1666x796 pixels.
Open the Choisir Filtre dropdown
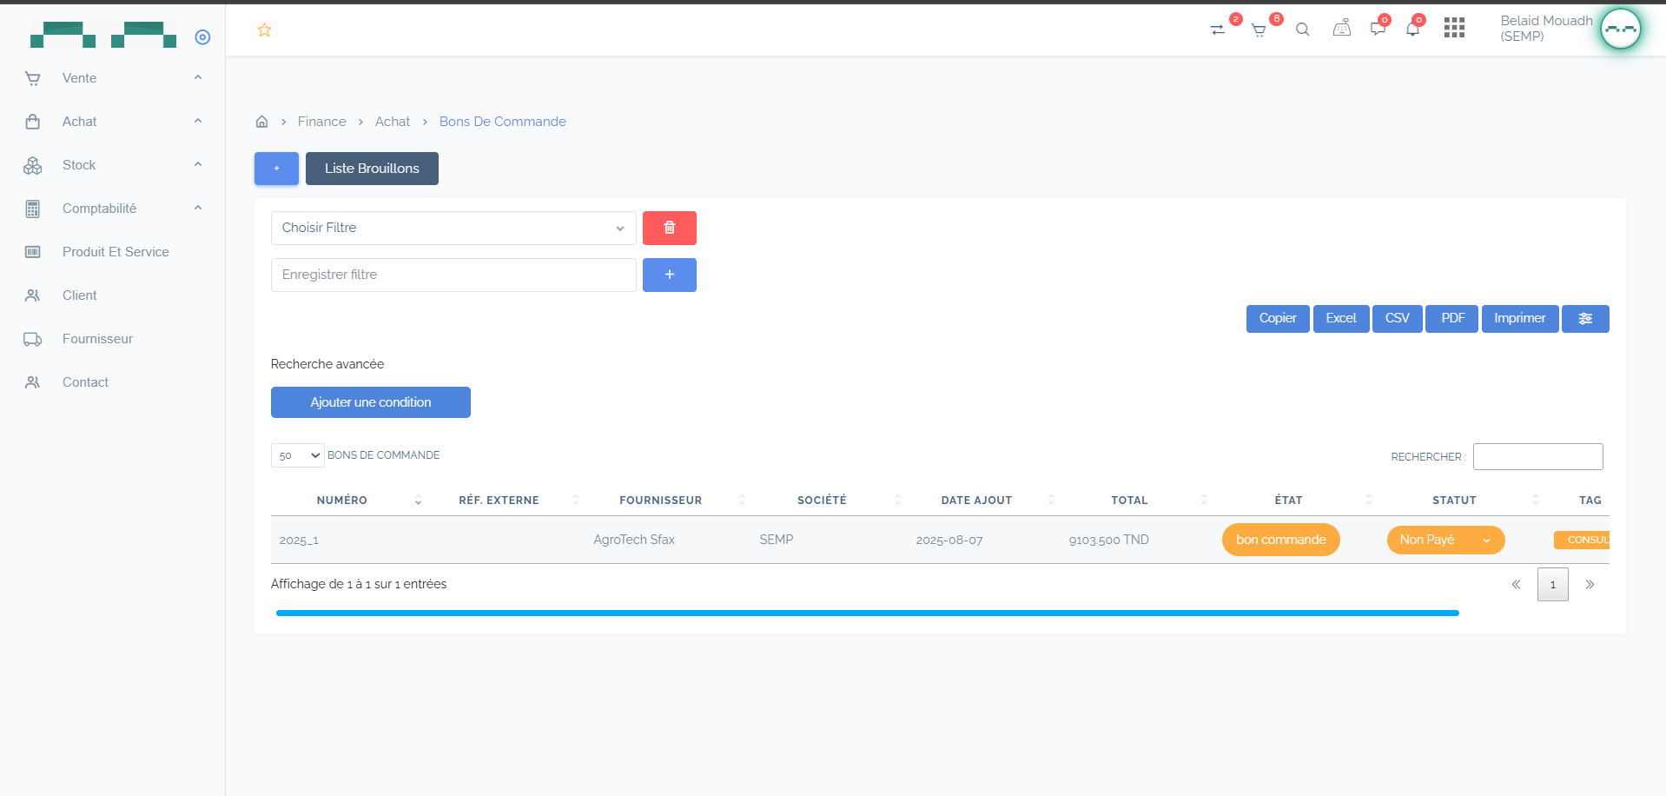(x=453, y=228)
